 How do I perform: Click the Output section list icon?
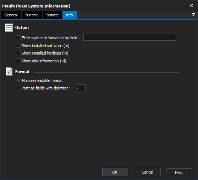tap(9, 27)
